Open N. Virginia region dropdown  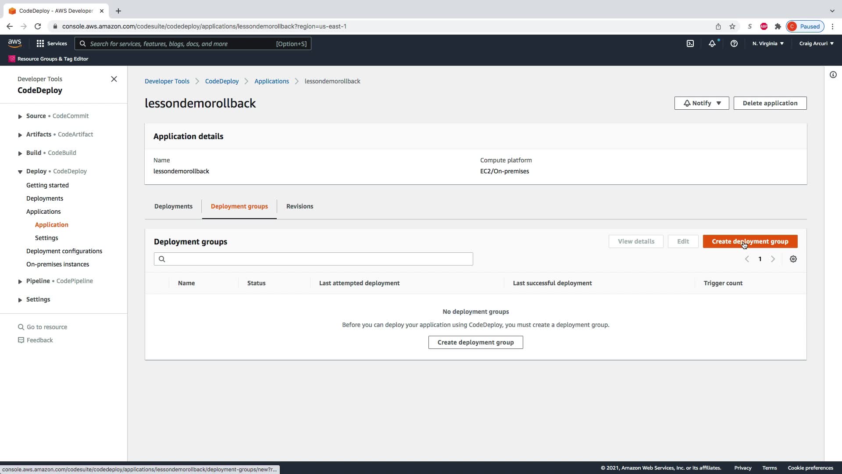[x=768, y=43]
